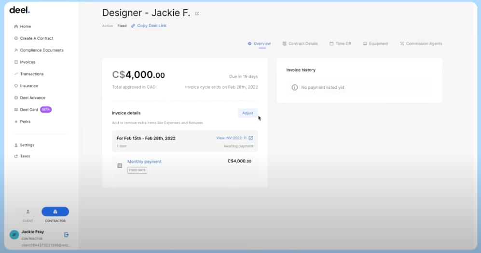Click the FIXED RATE tag
Screen dimensions: 481x253
[x=137, y=170]
